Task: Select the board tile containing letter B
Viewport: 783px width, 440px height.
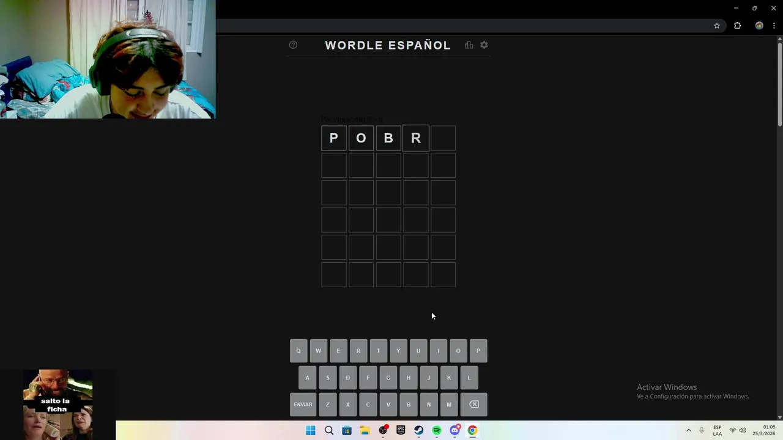Action: (x=388, y=138)
